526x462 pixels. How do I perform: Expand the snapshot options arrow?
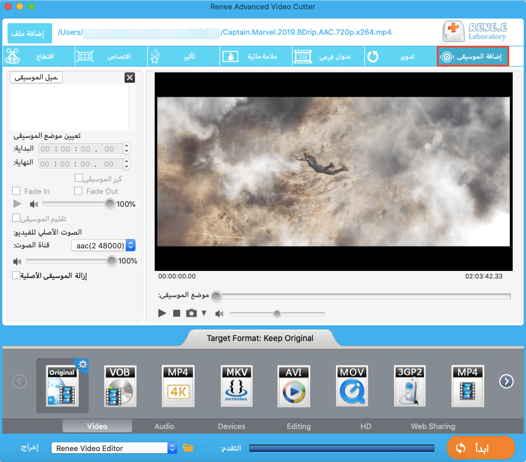204,313
